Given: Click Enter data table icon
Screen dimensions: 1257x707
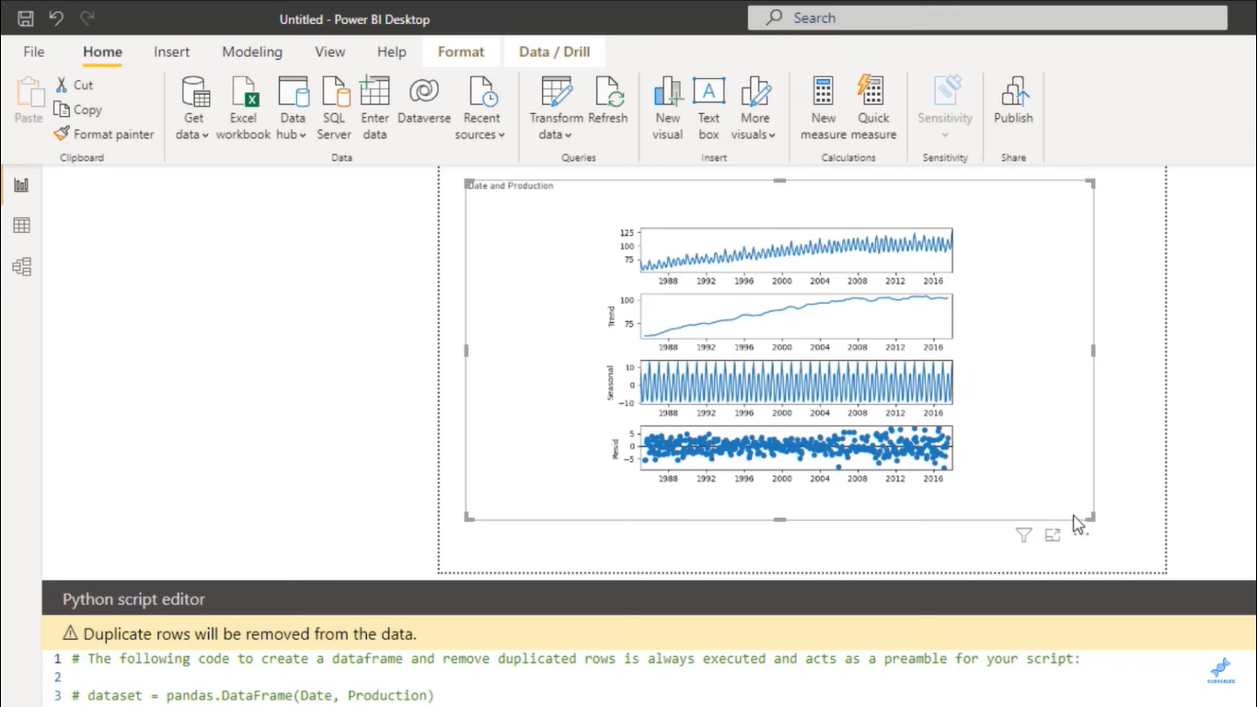Looking at the screenshot, I should 375,91.
